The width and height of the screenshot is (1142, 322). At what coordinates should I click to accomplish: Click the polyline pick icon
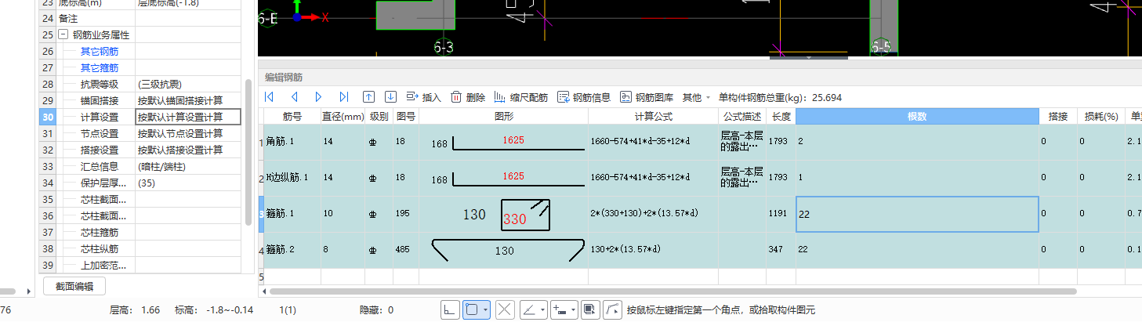point(612,309)
